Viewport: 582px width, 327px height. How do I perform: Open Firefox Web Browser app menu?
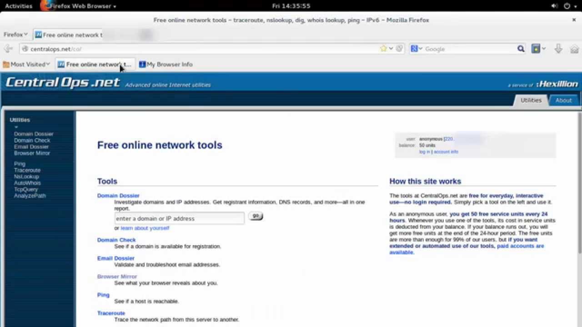pyautogui.click(x=78, y=6)
